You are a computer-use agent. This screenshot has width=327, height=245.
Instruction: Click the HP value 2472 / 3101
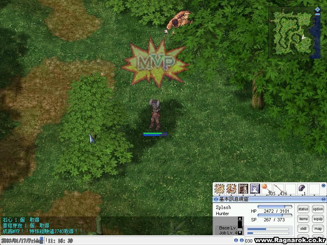coord(276,211)
